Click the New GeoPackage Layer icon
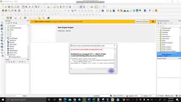This screenshot has height=102, width=181. (x=6, y=11)
